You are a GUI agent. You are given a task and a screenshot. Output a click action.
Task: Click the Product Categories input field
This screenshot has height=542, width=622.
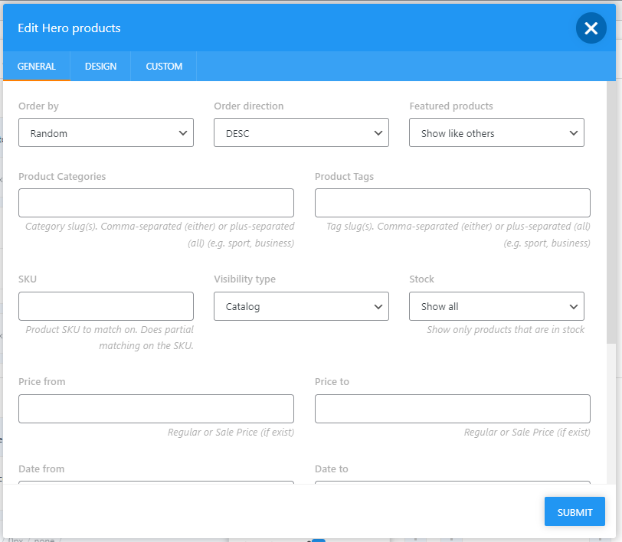click(x=156, y=203)
